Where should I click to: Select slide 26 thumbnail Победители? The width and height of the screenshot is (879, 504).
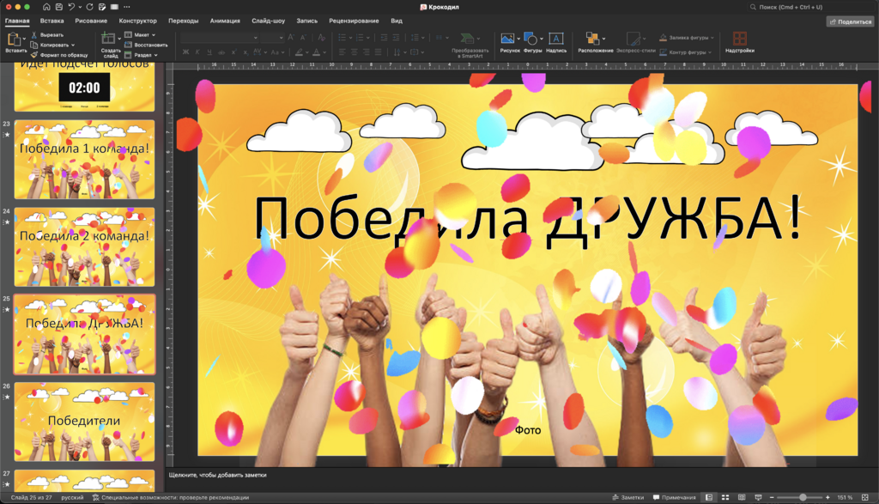click(x=84, y=422)
